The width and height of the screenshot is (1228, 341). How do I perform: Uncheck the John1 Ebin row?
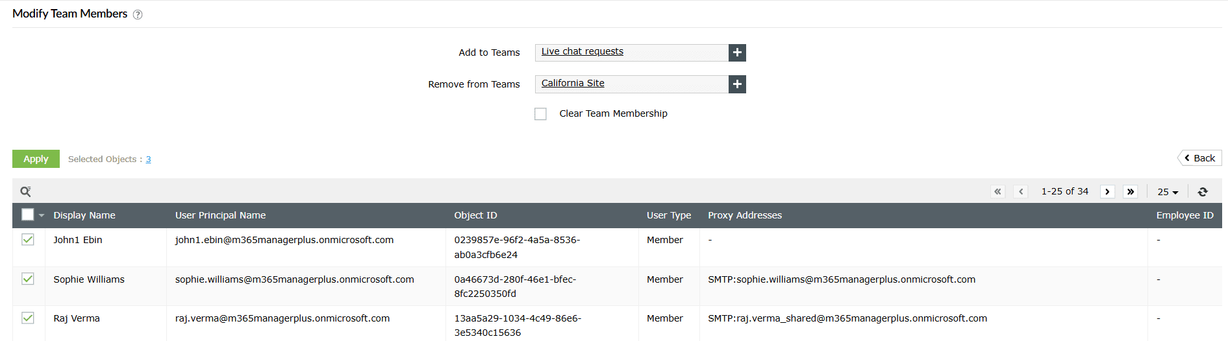click(28, 240)
